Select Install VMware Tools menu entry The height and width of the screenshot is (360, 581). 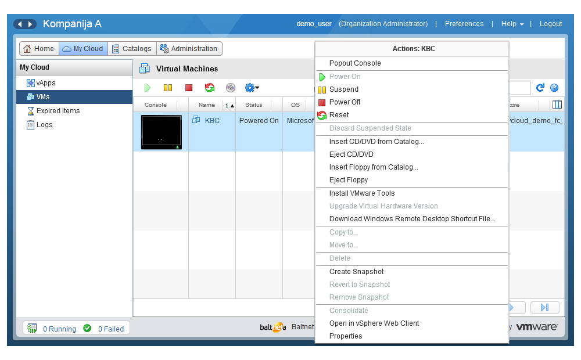(x=361, y=193)
